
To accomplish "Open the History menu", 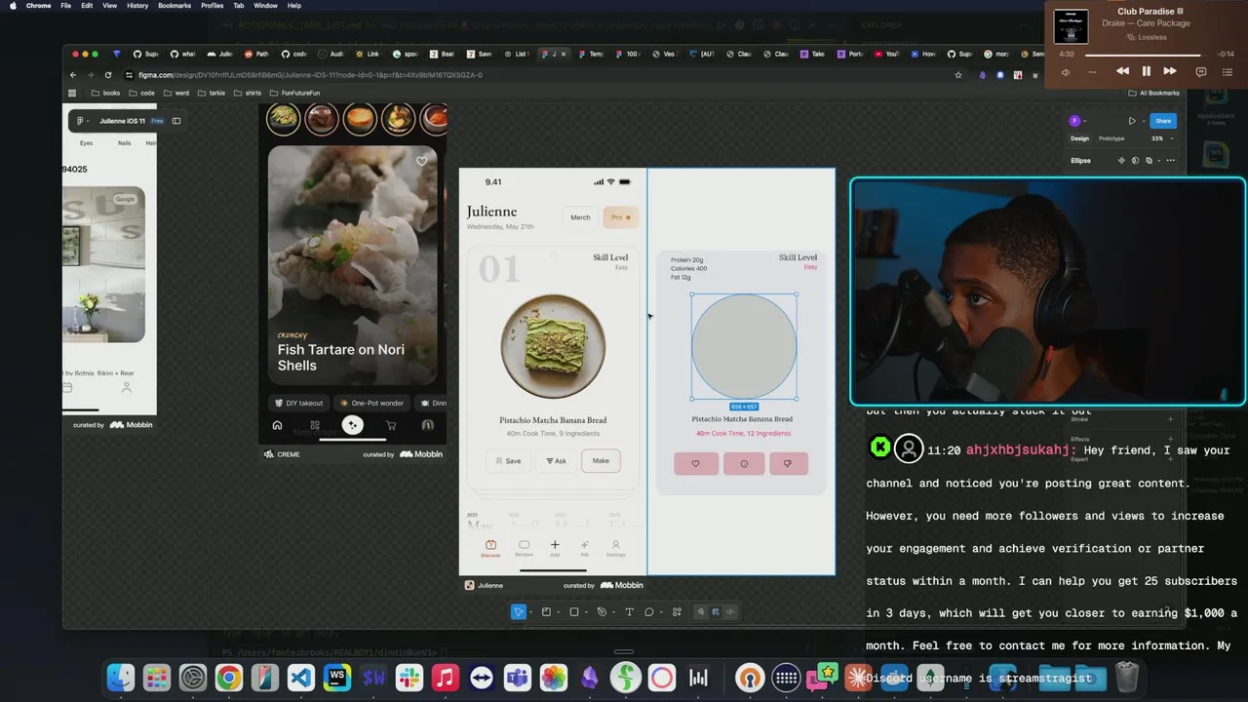I will [x=137, y=5].
